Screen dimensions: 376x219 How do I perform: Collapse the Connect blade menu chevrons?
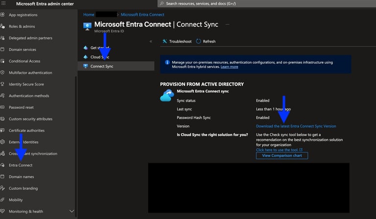coord(151,42)
